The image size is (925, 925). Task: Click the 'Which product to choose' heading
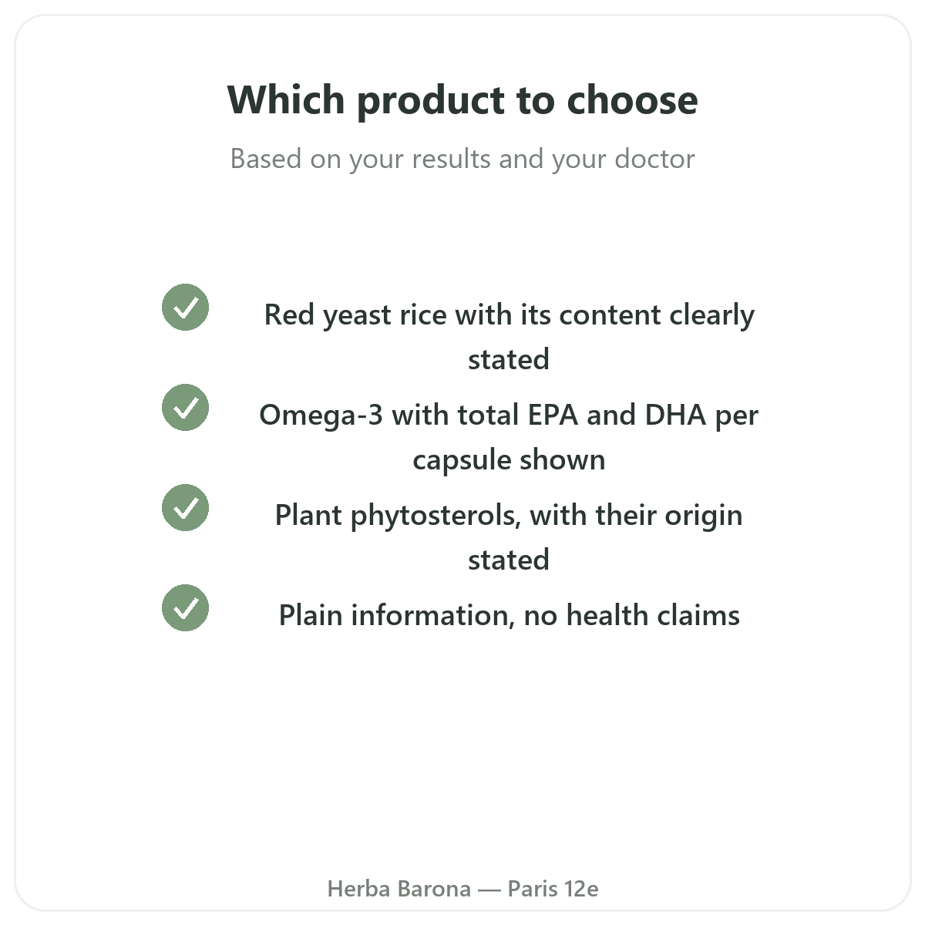[462, 100]
